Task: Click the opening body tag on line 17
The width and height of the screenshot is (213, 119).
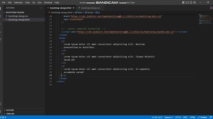Action: 63,38
